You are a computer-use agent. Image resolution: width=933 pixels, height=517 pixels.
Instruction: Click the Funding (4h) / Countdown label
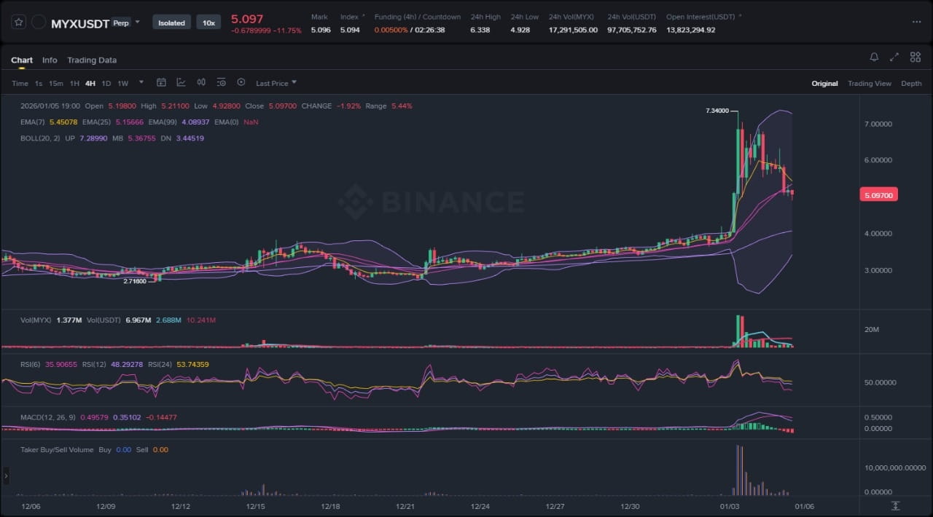[x=417, y=17]
